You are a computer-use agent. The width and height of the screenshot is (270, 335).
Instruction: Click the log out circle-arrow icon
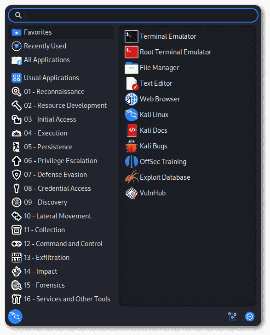[x=250, y=317]
